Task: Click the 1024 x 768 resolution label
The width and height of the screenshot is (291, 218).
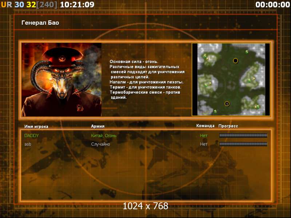Action: pyautogui.click(x=145, y=206)
